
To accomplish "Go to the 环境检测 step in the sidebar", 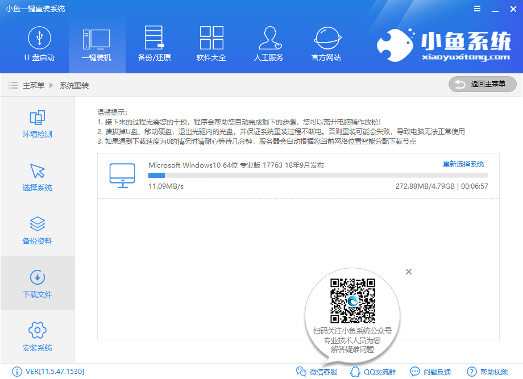I will pyautogui.click(x=38, y=124).
